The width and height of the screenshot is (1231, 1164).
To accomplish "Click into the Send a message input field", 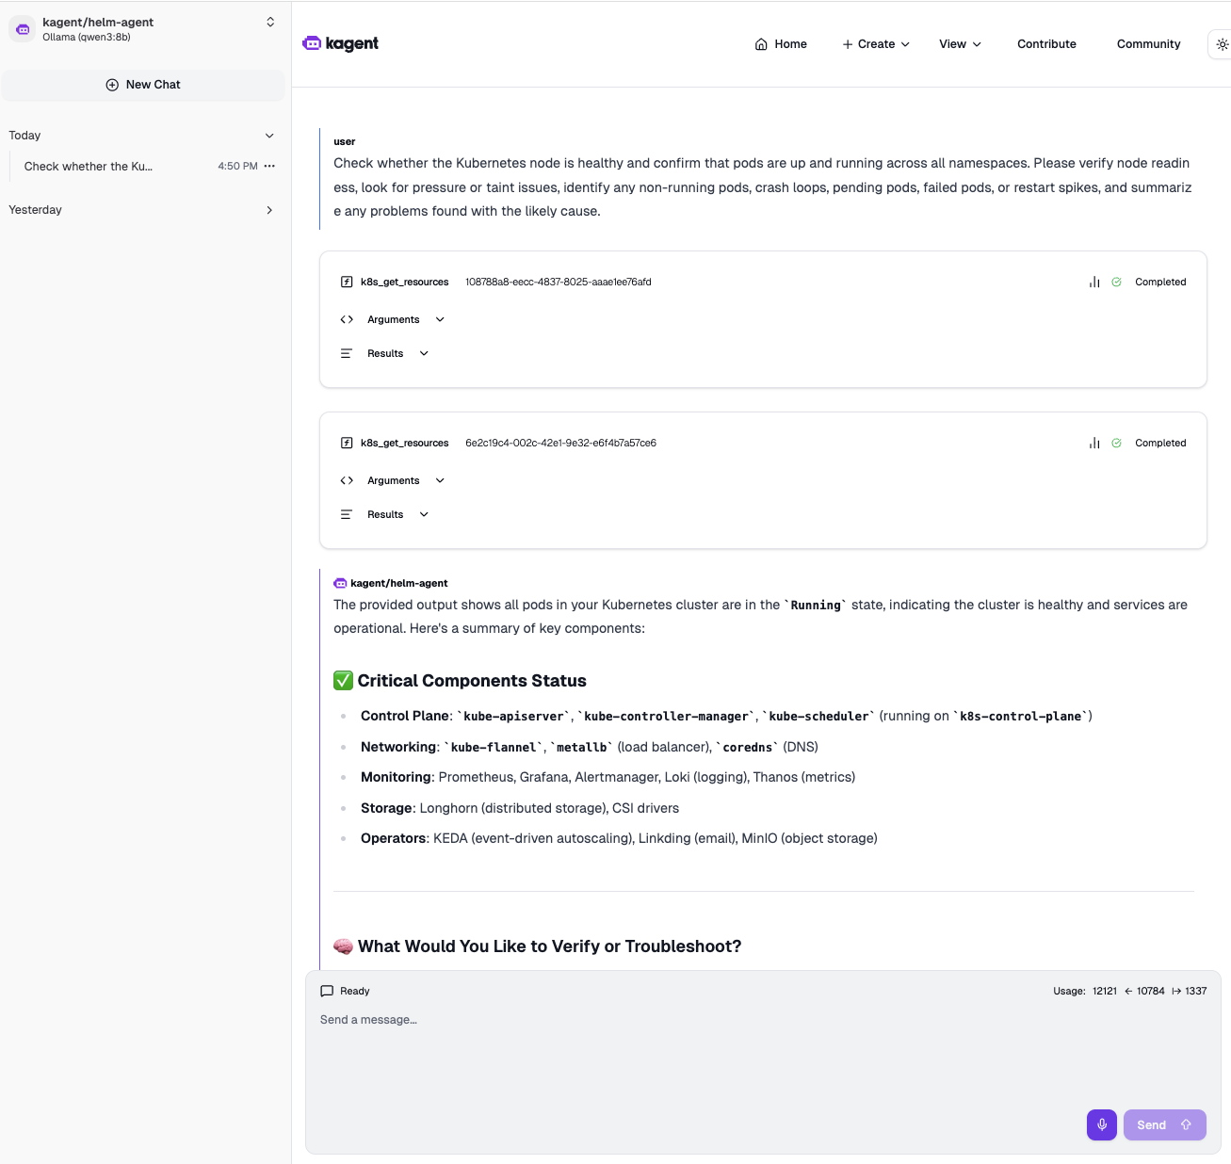I will [x=659, y=1020].
